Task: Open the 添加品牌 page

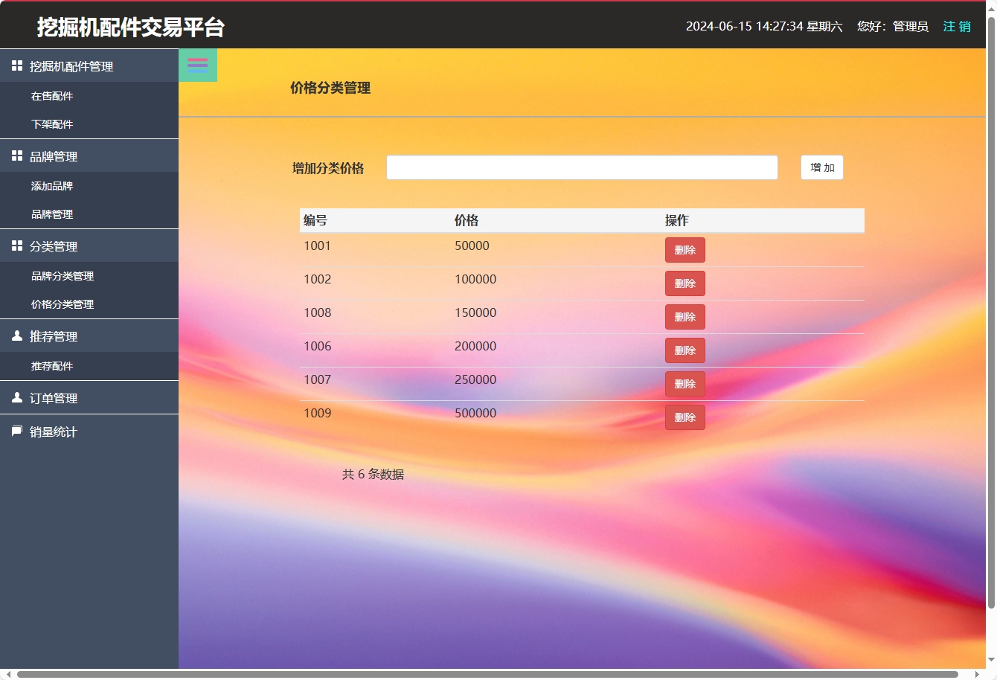Action: 52,185
